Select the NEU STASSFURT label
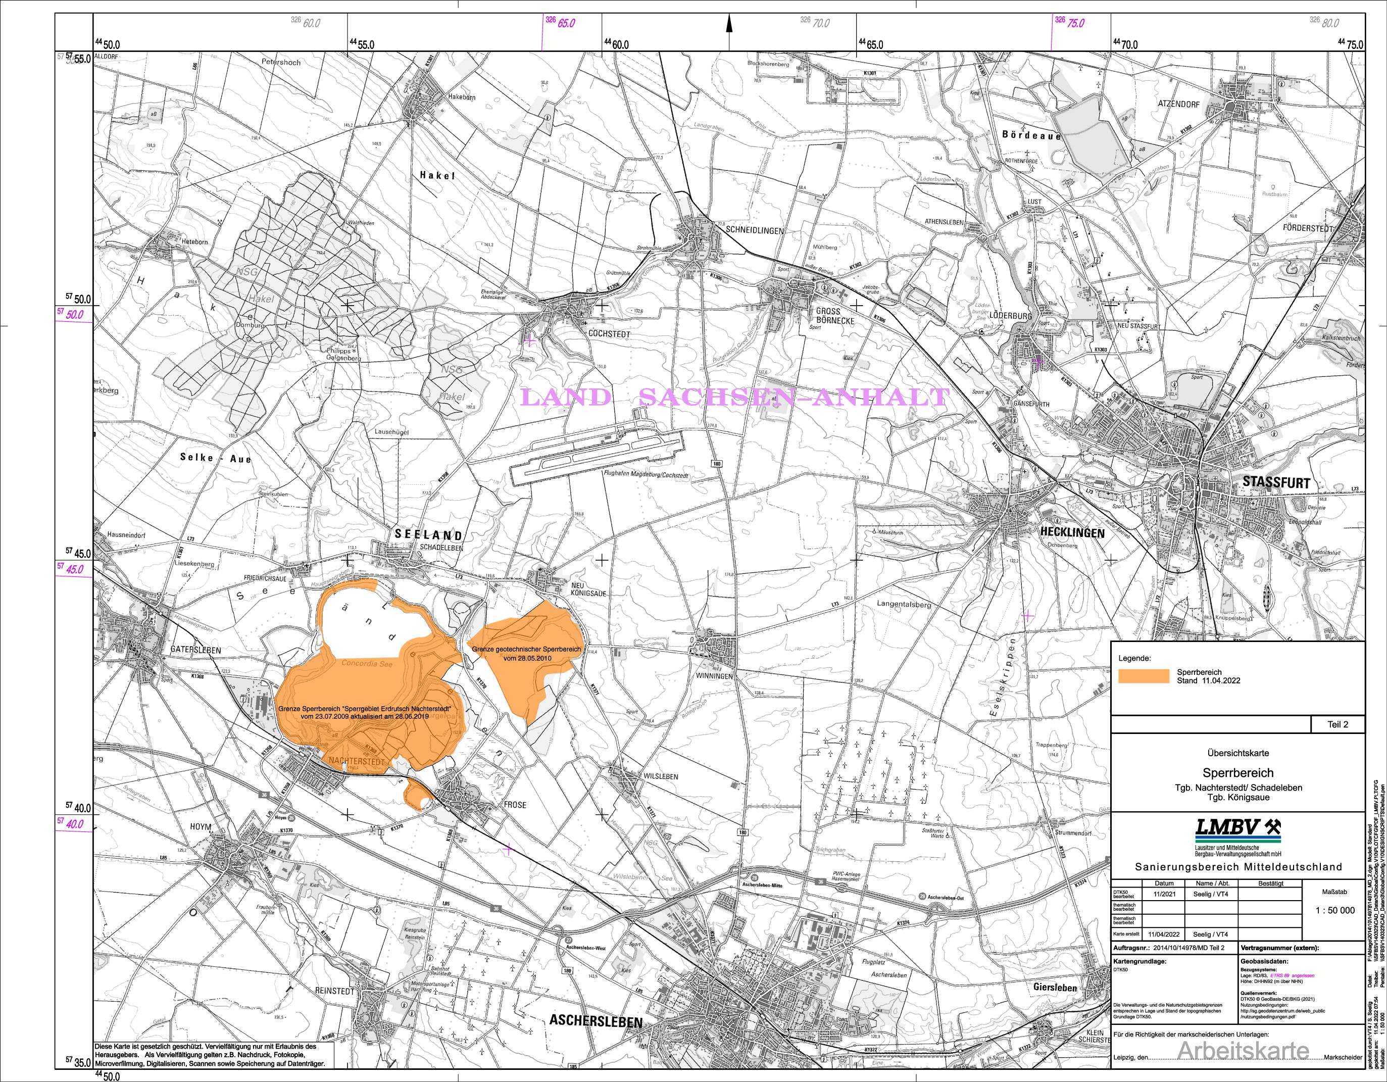This screenshot has height=1082, width=1387. [1138, 326]
